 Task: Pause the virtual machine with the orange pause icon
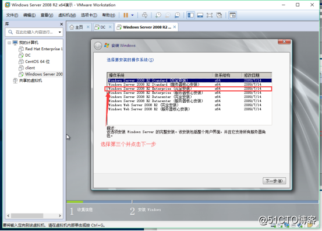(x=126, y=15)
